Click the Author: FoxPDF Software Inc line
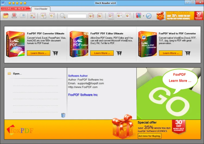 [x=86, y=80]
